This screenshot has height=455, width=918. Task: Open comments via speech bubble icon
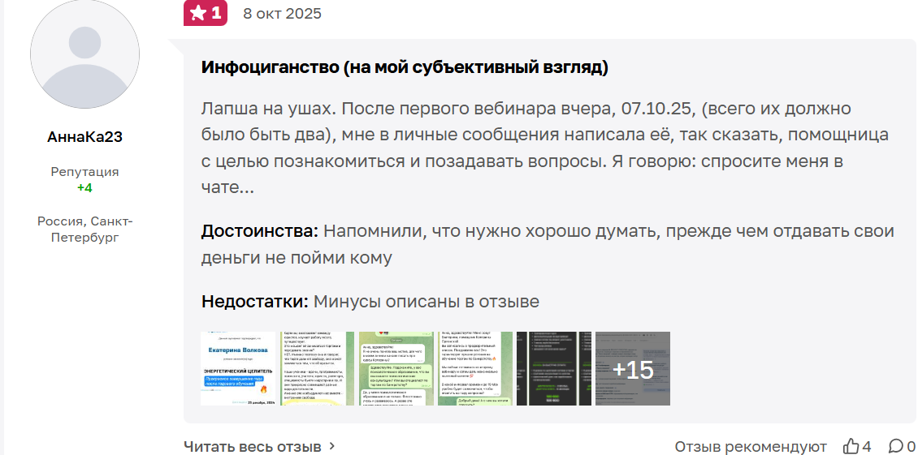pos(895,446)
